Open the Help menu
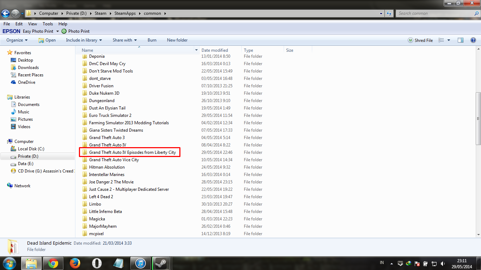 [x=63, y=24]
